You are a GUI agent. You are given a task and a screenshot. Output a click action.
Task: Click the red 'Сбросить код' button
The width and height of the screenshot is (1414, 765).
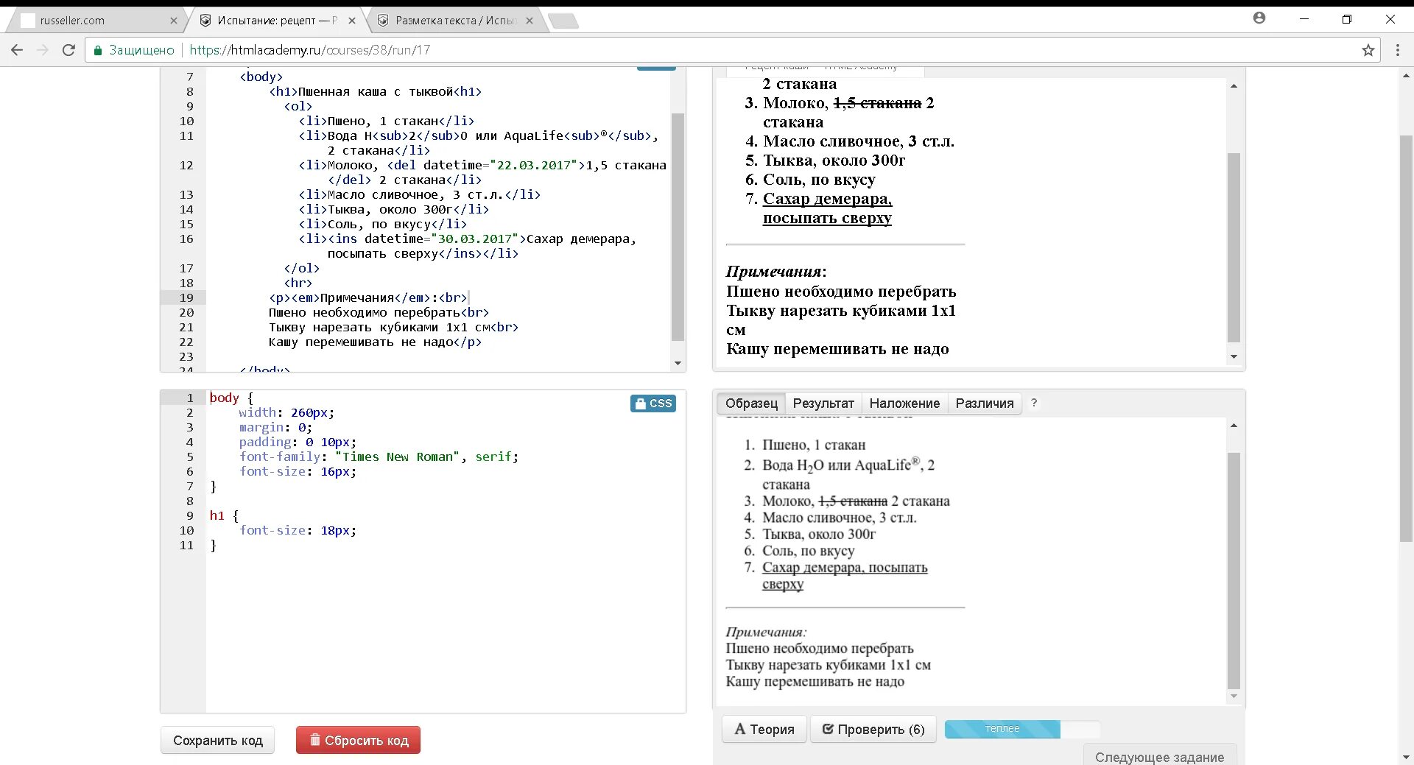[x=359, y=741]
